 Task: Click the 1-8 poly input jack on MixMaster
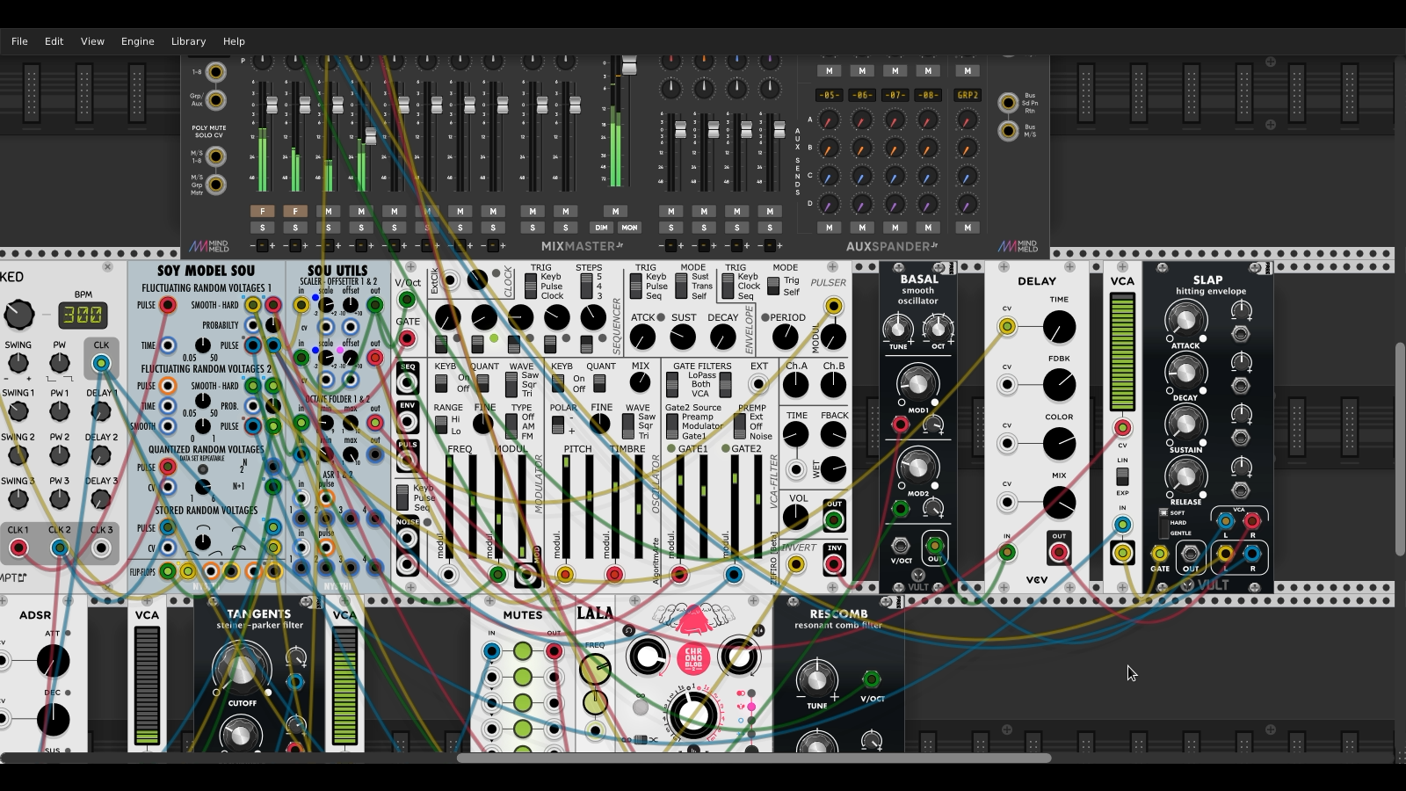pyautogui.click(x=215, y=72)
